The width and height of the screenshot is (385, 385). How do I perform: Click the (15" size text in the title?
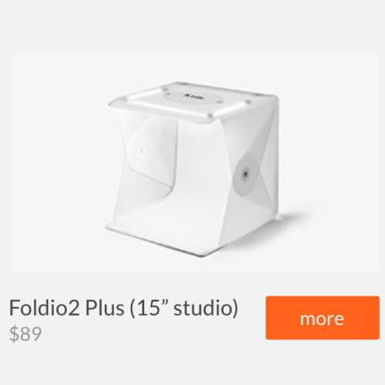click(x=149, y=308)
